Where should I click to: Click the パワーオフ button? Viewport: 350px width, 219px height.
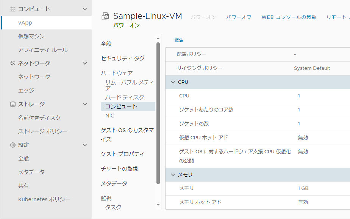(x=239, y=17)
